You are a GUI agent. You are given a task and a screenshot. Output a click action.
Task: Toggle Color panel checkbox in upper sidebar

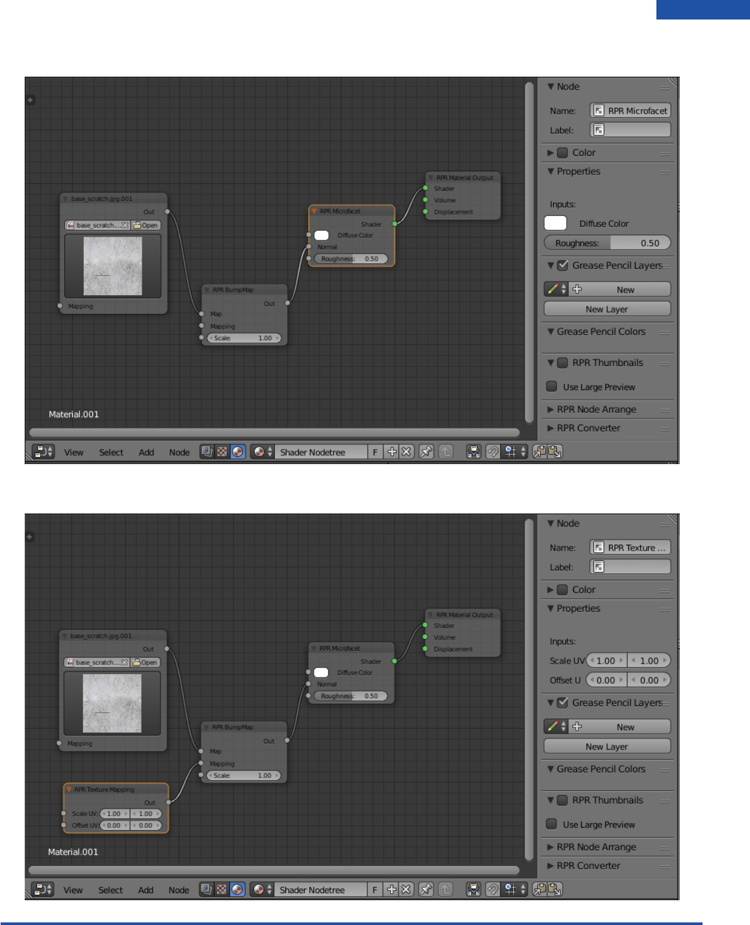coord(563,153)
